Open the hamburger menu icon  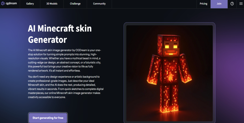tap(241, 4)
